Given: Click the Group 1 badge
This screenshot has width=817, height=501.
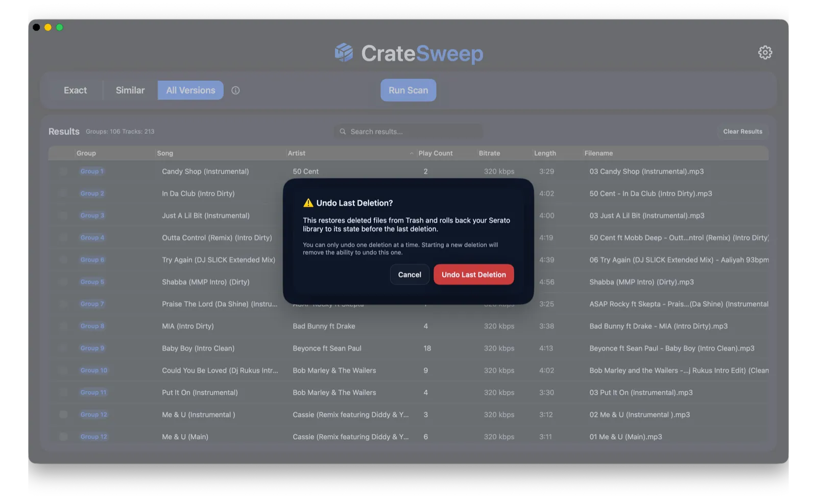Looking at the screenshot, I should [x=92, y=172].
